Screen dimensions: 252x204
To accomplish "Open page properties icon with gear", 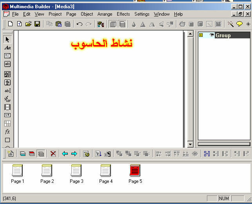I will tap(86, 154).
